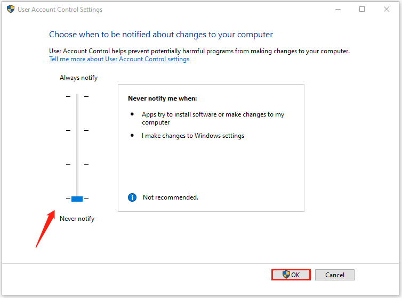Click the blue info icon beside Not recommended
Viewport: 402px width, 298px height.
(x=132, y=197)
